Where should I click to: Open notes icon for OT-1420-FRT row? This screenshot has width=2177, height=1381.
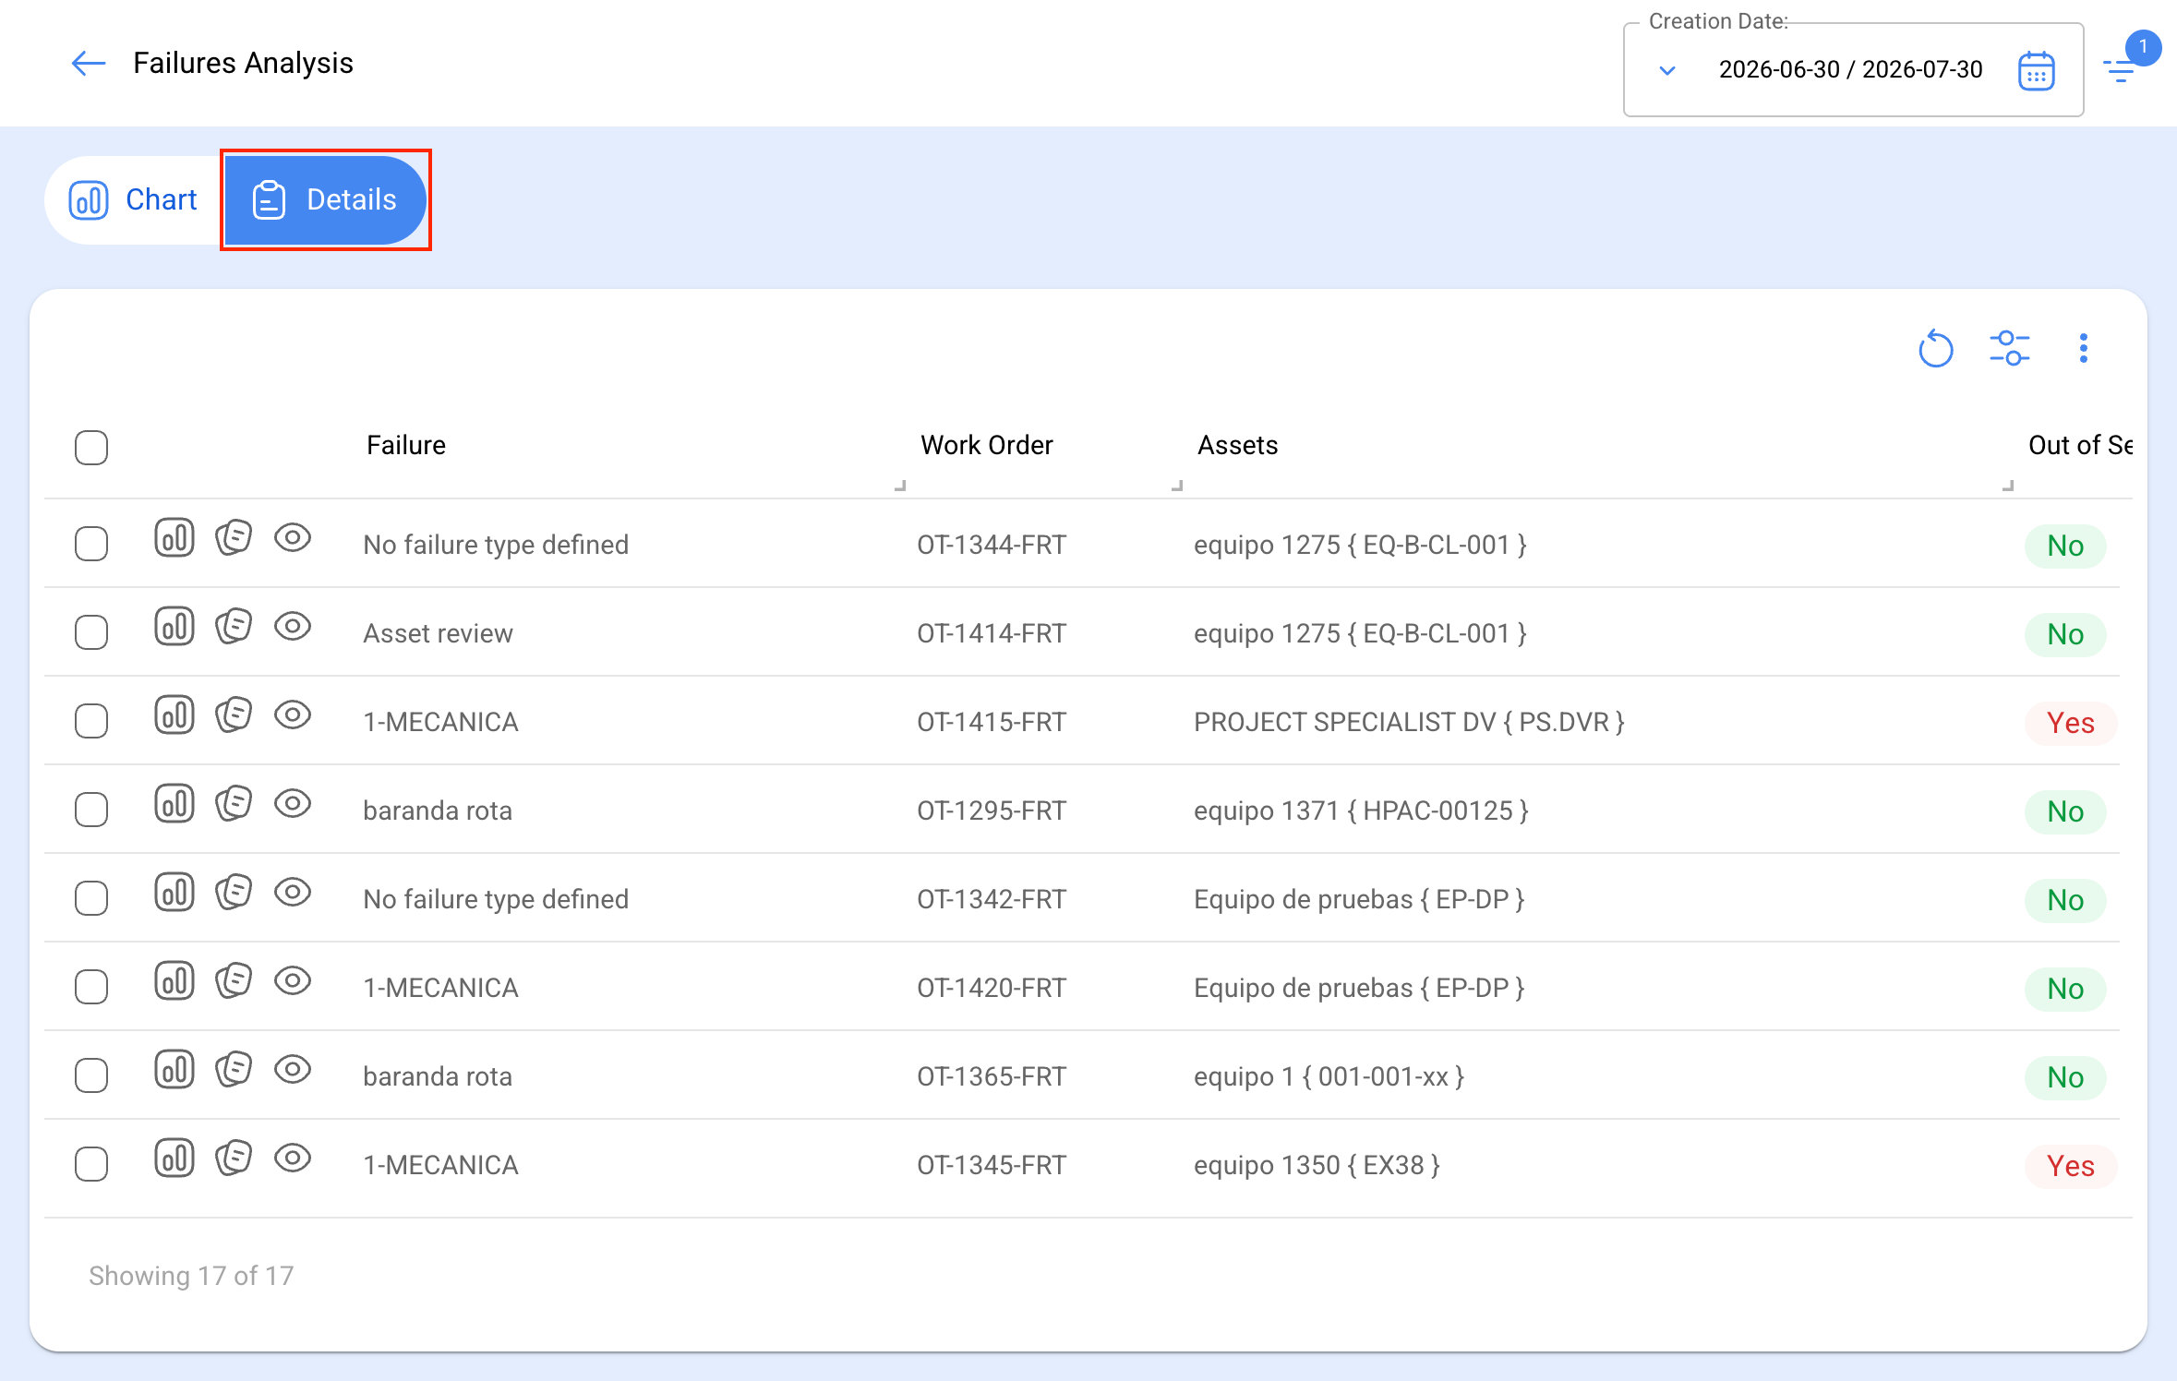tap(234, 981)
